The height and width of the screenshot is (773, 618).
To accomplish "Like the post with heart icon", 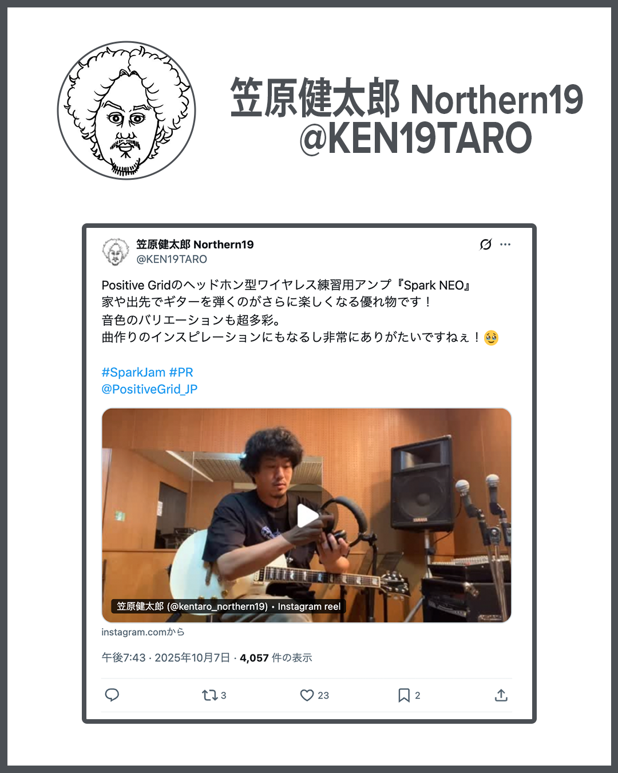I will [307, 695].
